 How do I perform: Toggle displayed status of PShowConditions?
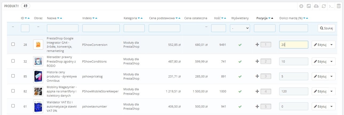tap(240, 61)
